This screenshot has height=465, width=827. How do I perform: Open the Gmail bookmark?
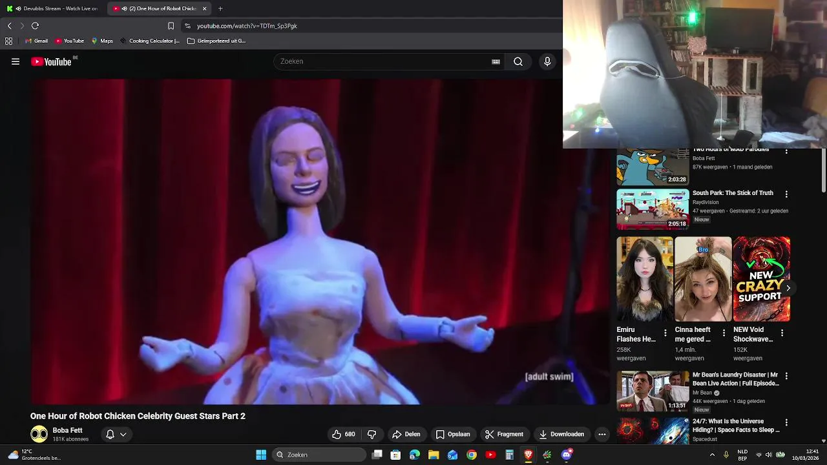[x=36, y=41]
